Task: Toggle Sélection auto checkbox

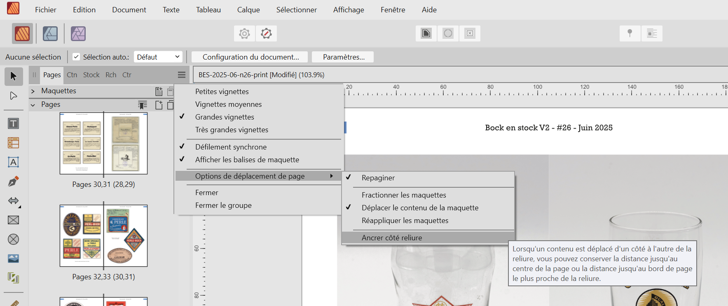Action: (x=76, y=57)
